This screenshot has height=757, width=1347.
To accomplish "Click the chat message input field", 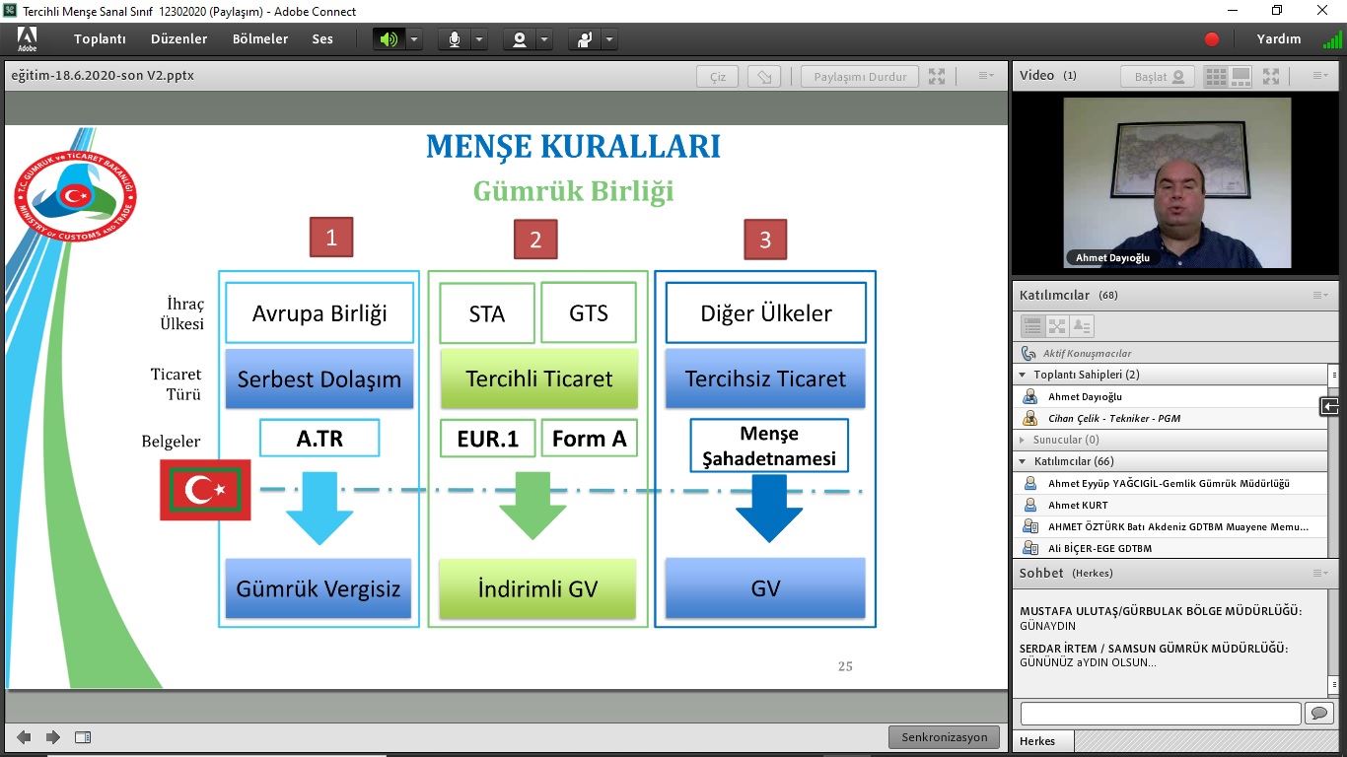I will (1160, 714).
